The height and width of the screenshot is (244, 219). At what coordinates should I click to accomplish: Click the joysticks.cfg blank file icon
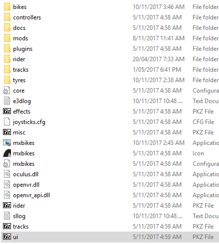point(7,122)
